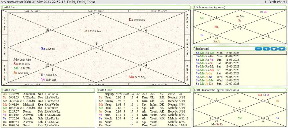
Task: Open the D10 Dashamsha (great successes) header
Action: 216,90
